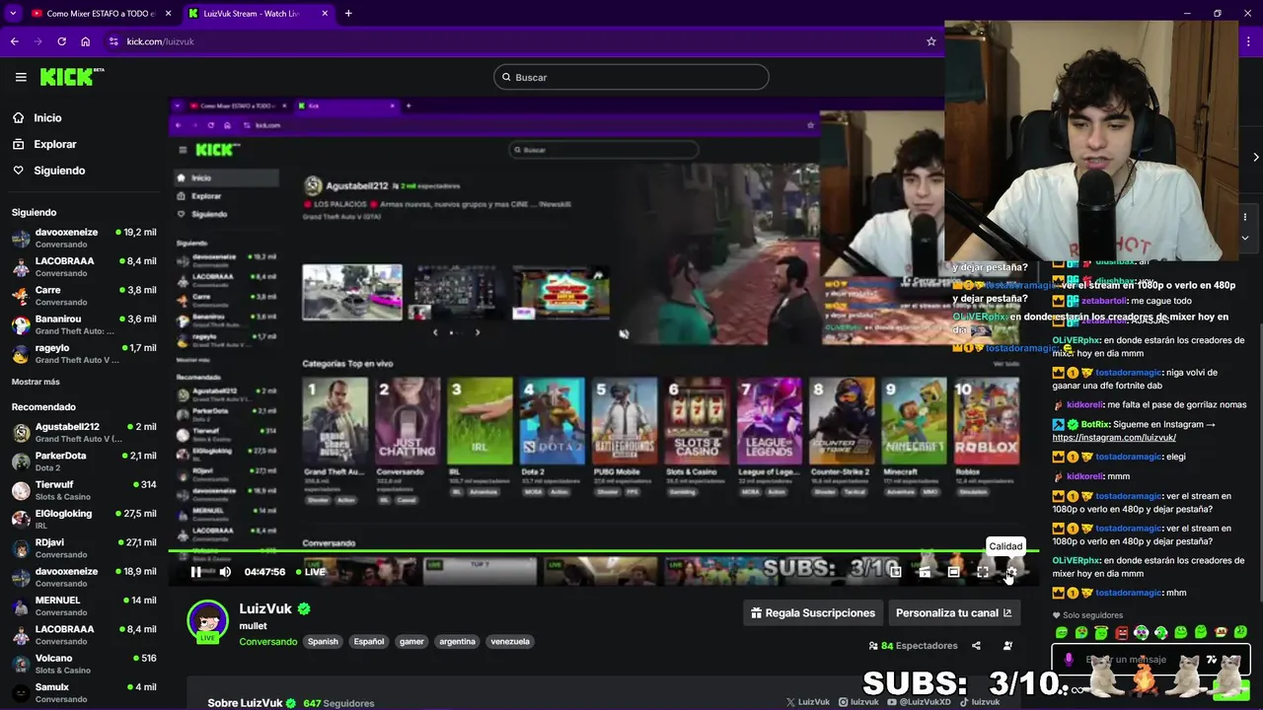The height and width of the screenshot is (710, 1263).
Task: Toggle theater mode on the video player
Action: click(953, 572)
